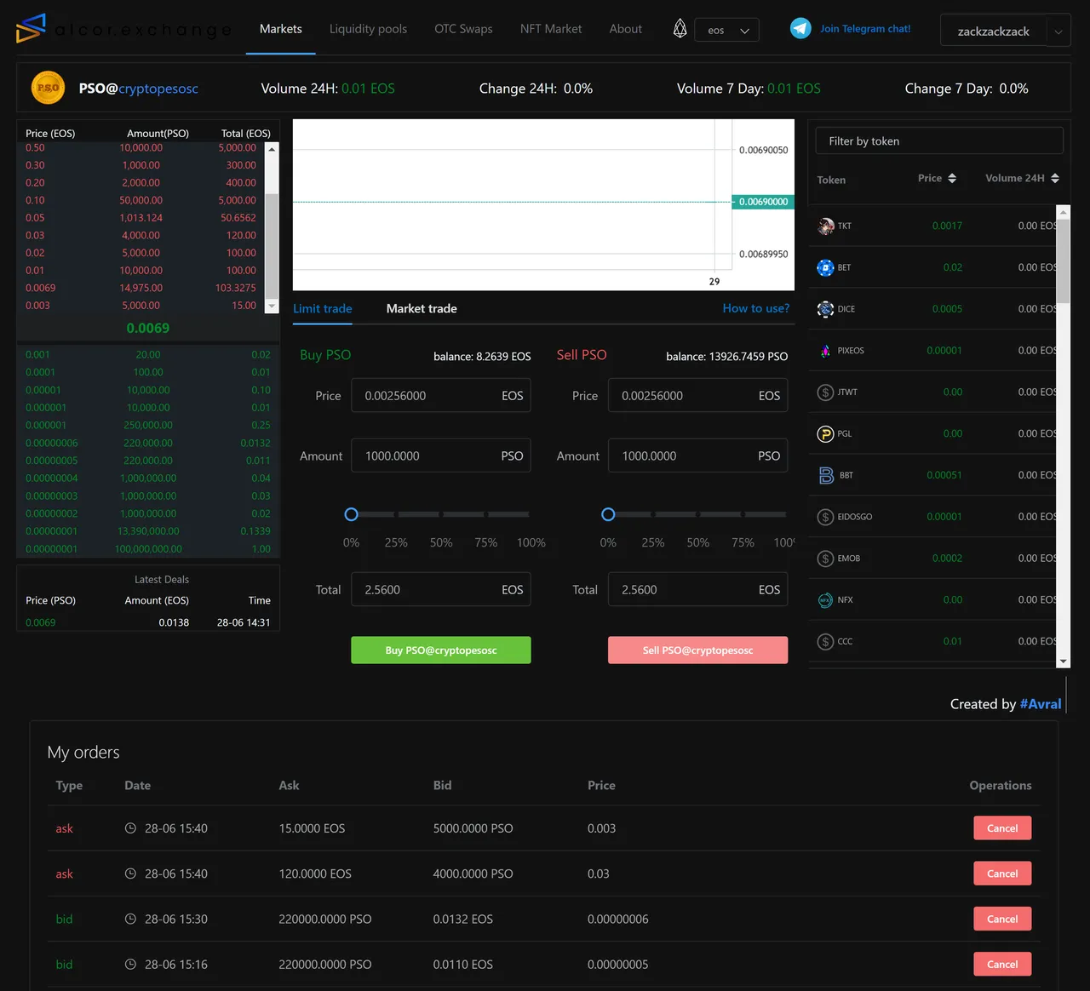The image size is (1090, 991).
Task: Cancel the 0.03 ask order
Action: tap(1002, 874)
